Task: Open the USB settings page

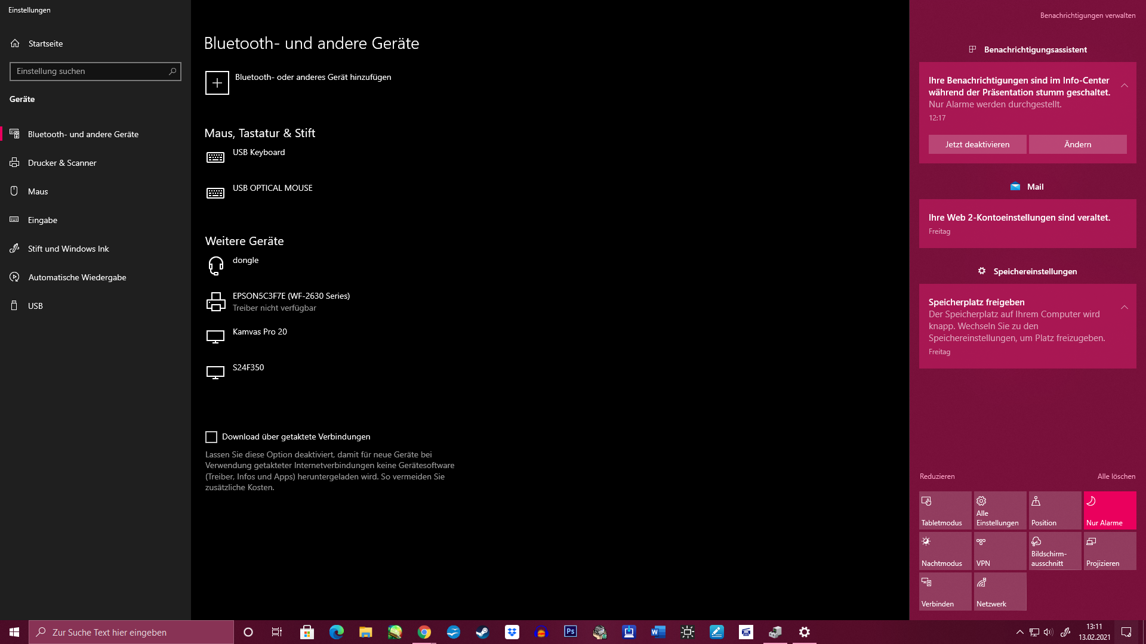Action: click(35, 305)
